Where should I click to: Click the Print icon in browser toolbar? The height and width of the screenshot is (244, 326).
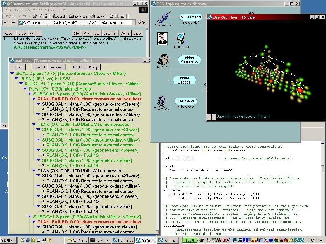(111, 16)
